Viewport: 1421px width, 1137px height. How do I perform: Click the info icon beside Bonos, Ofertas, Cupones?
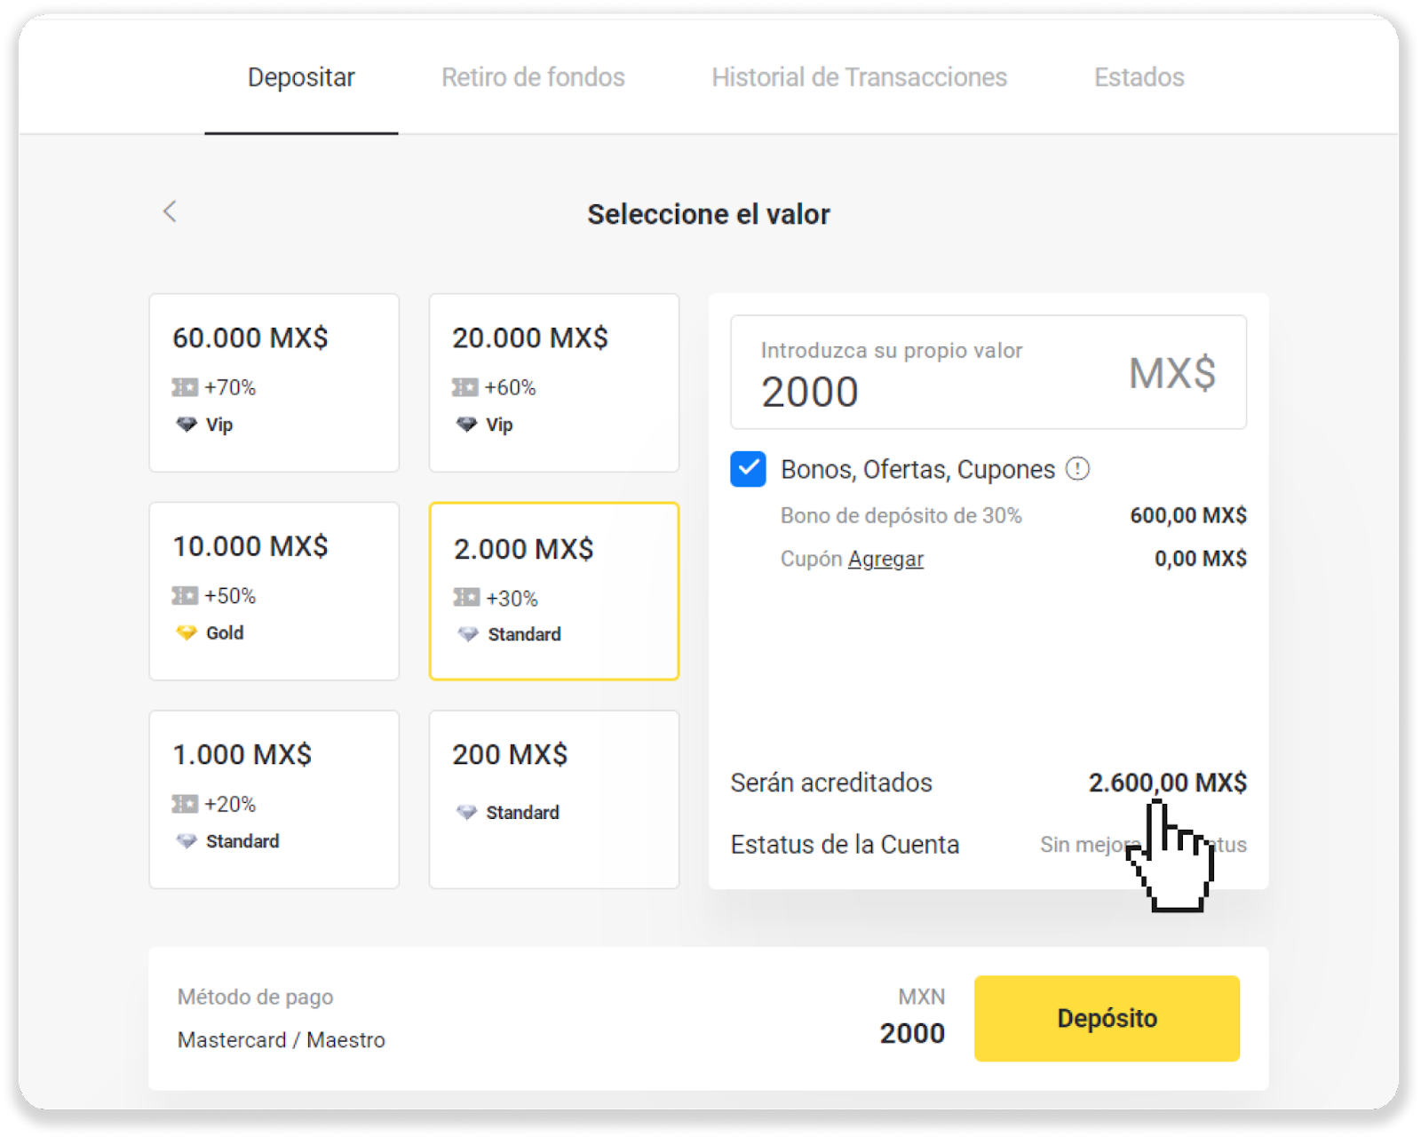pyautogui.click(x=1077, y=469)
